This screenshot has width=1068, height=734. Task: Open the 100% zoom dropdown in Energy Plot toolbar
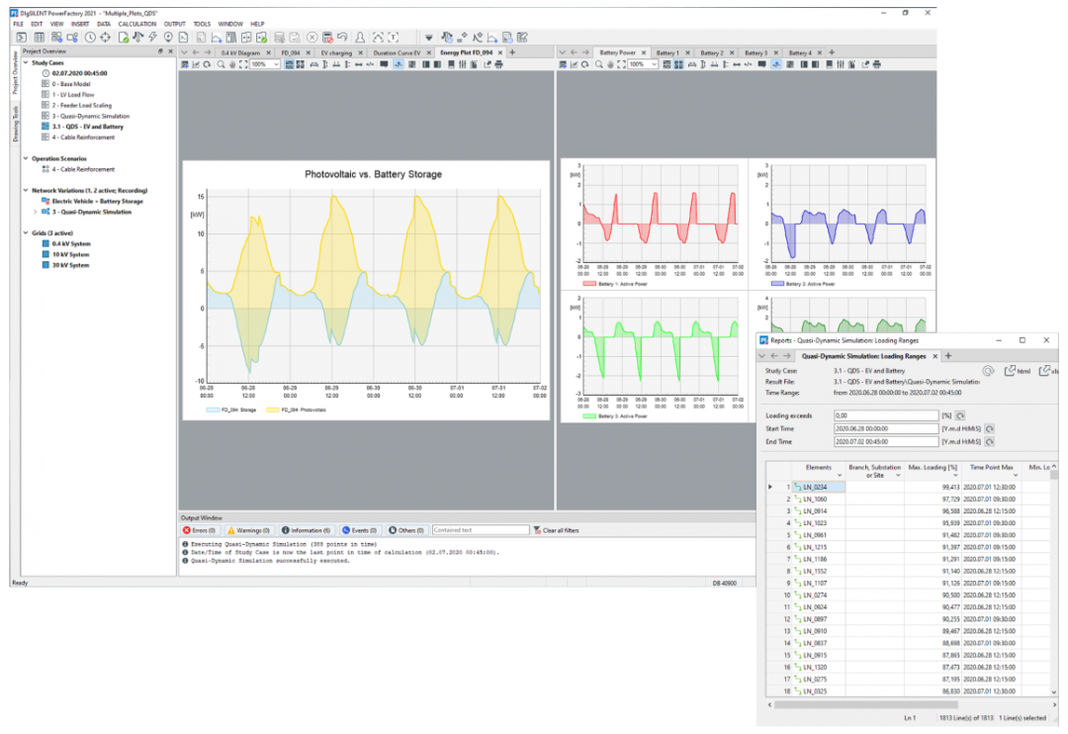276,64
